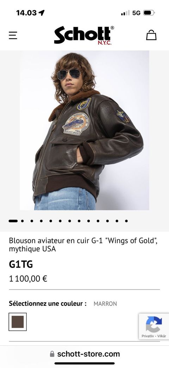Open the shopping bag cart

click(151, 35)
